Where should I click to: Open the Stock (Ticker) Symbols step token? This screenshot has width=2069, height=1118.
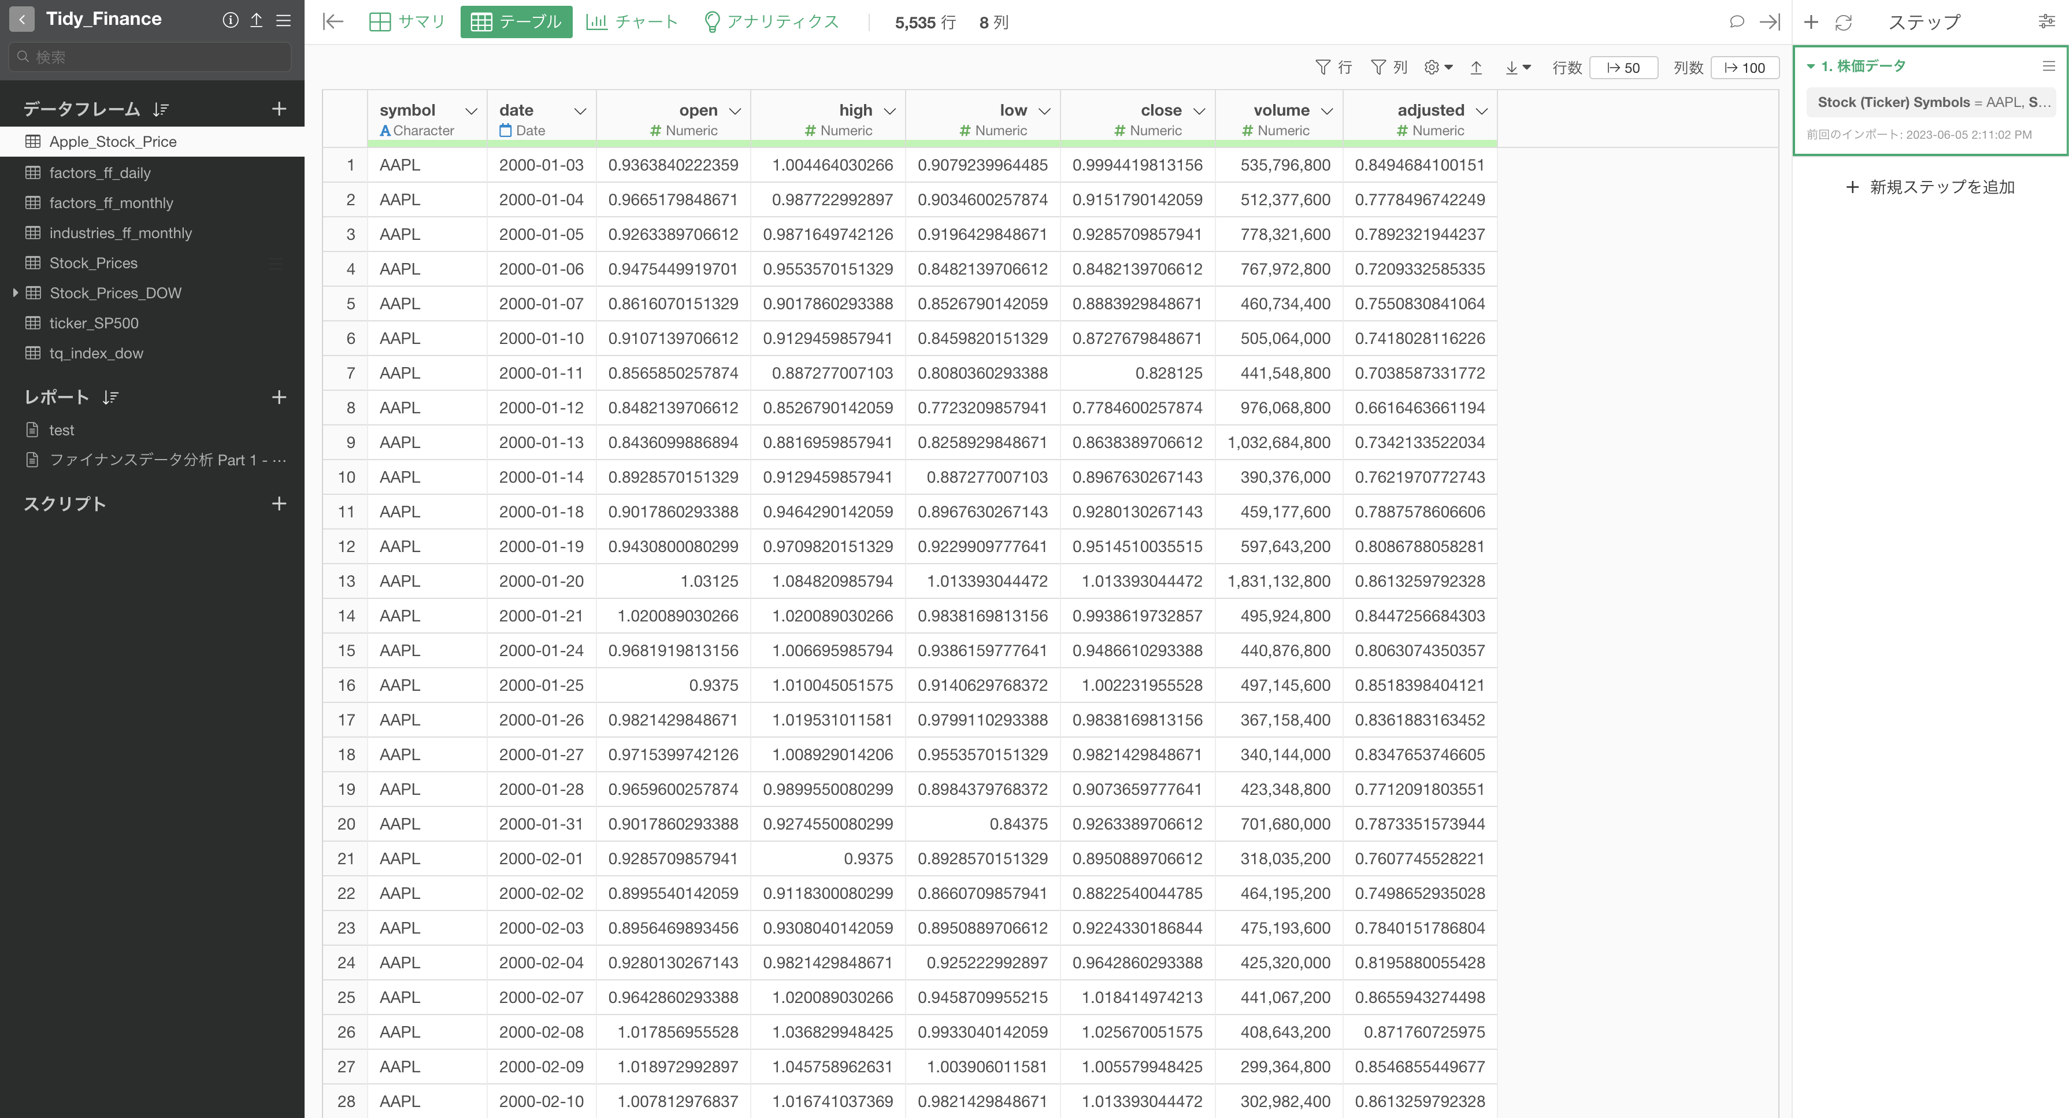[1931, 102]
